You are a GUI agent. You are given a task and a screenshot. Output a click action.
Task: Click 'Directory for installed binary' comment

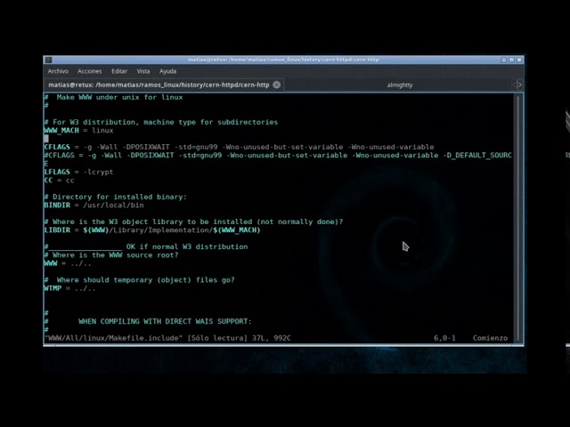tap(115, 197)
